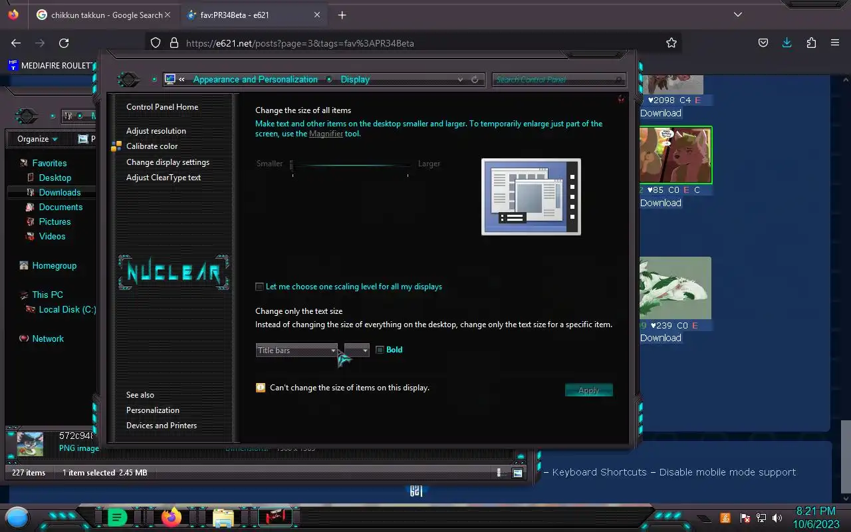Select Videos in Explorer navigation pane

click(52, 236)
